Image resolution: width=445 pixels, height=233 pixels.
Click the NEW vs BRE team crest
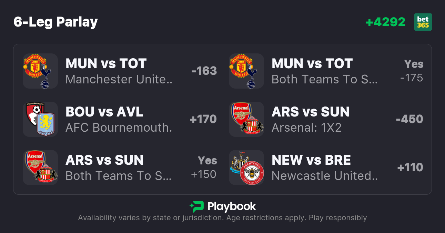click(x=246, y=168)
